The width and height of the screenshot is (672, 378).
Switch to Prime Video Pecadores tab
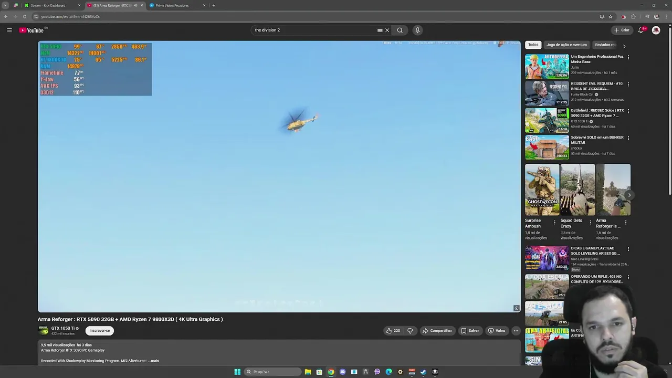click(x=176, y=5)
